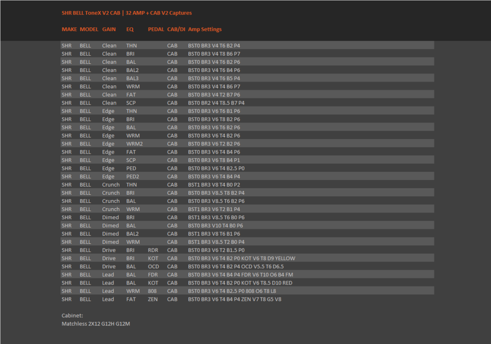Click the BAL2 EQ cell in Clean row
491x344 pixels.
(x=132, y=70)
